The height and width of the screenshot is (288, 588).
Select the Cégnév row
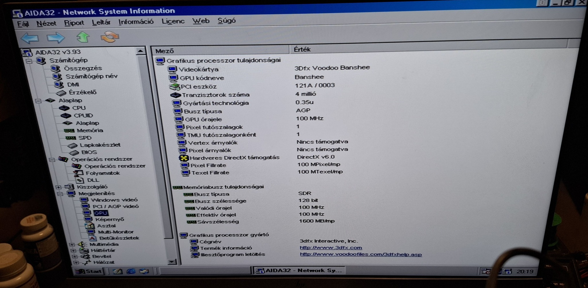click(x=210, y=242)
